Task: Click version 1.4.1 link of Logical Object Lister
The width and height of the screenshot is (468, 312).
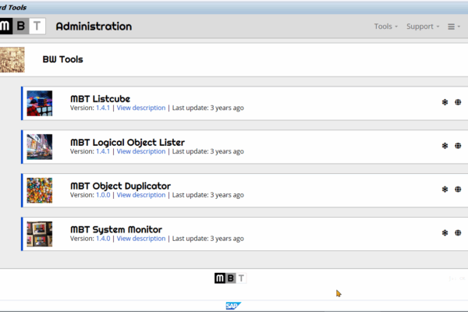Action: (104, 152)
